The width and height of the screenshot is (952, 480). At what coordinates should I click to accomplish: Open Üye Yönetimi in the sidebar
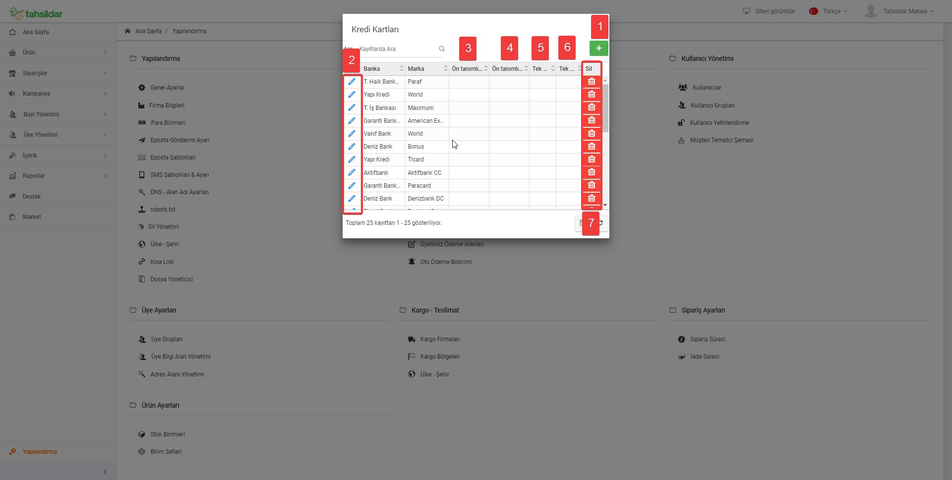point(58,135)
